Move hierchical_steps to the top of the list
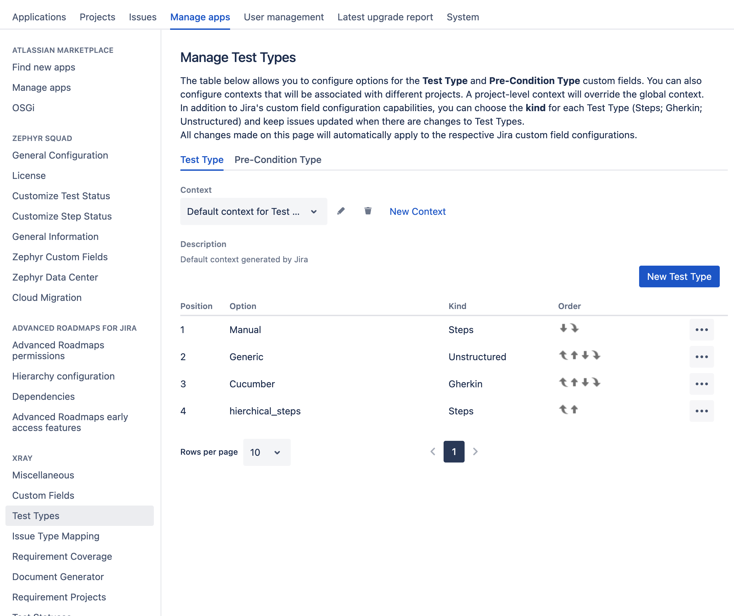The height and width of the screenshot is (616, 734). click(x=564, y=409)
